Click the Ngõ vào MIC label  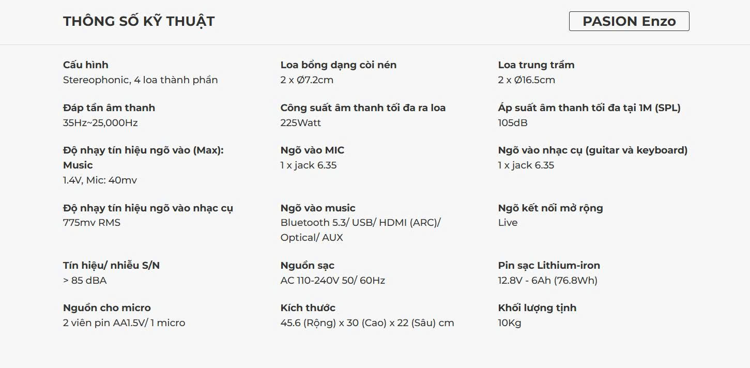click(312, 150)
